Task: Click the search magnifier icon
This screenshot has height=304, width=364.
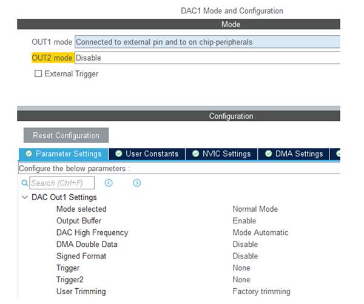Action: pos(25,183)
